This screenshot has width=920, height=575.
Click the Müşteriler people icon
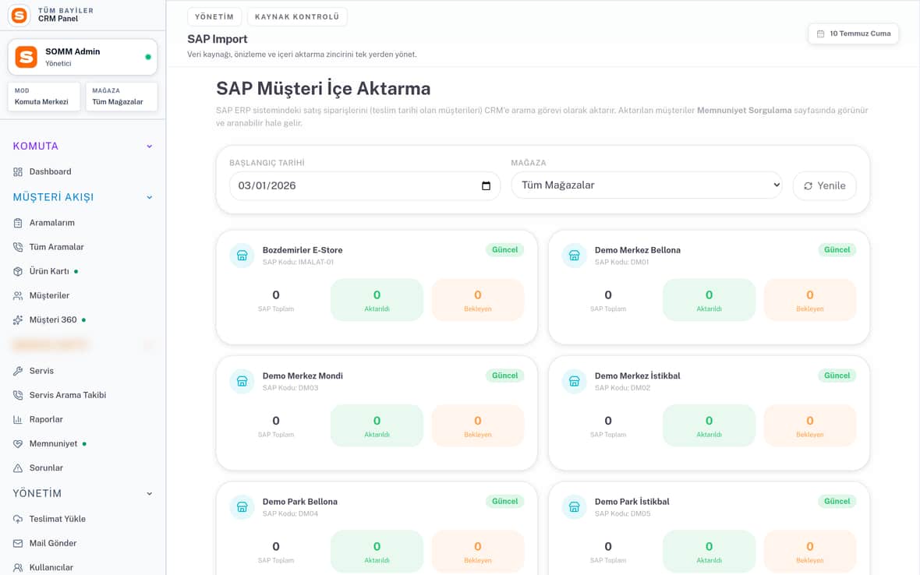point(18,295)
